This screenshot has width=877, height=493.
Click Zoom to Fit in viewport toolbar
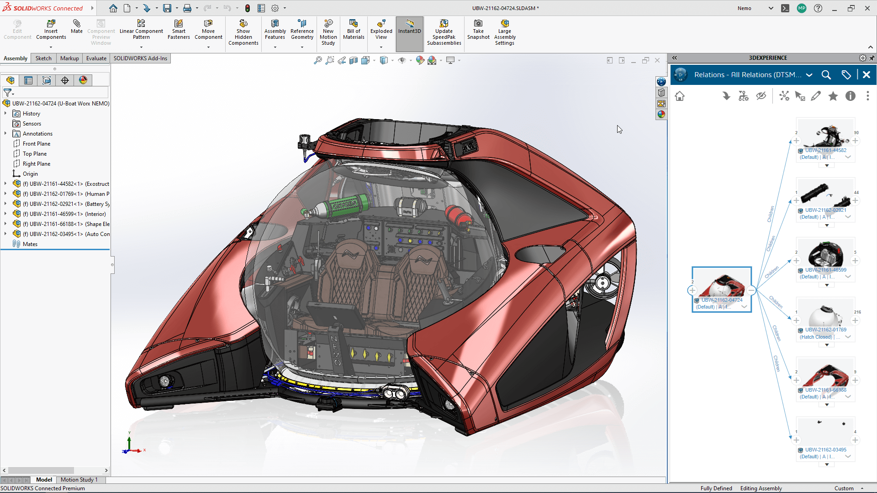[x=318, y=60]
